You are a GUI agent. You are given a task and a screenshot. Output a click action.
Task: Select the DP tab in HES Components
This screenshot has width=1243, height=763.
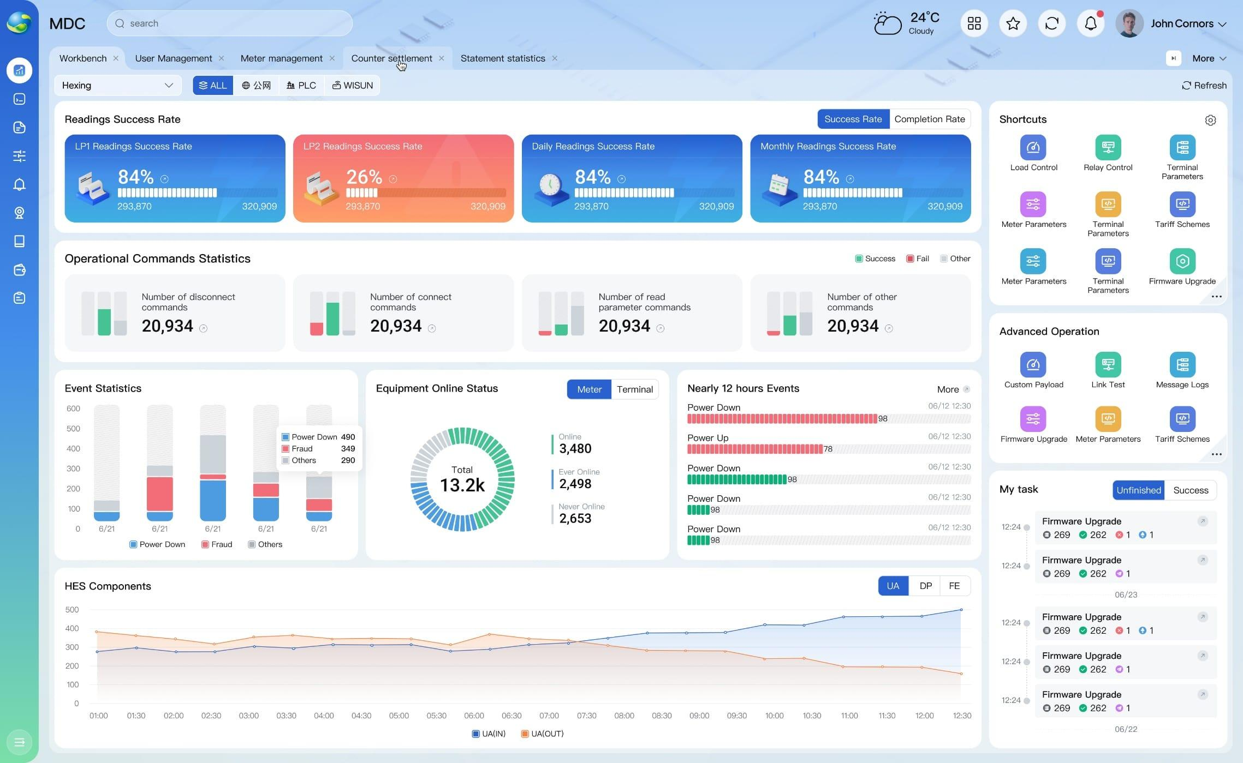click(925, 586)
